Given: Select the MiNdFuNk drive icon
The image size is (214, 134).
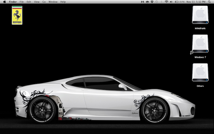Looking at the screenshot, I should [200, 16].
